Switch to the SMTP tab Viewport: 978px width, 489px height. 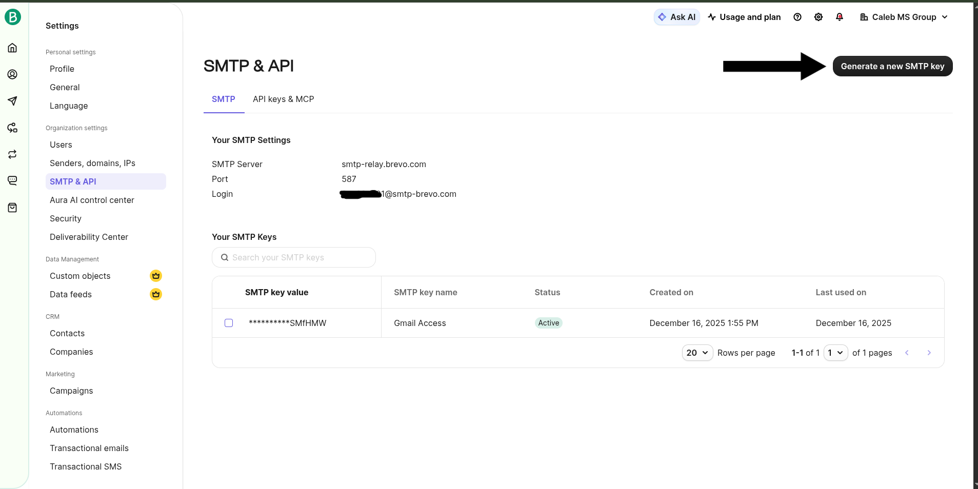224,99
